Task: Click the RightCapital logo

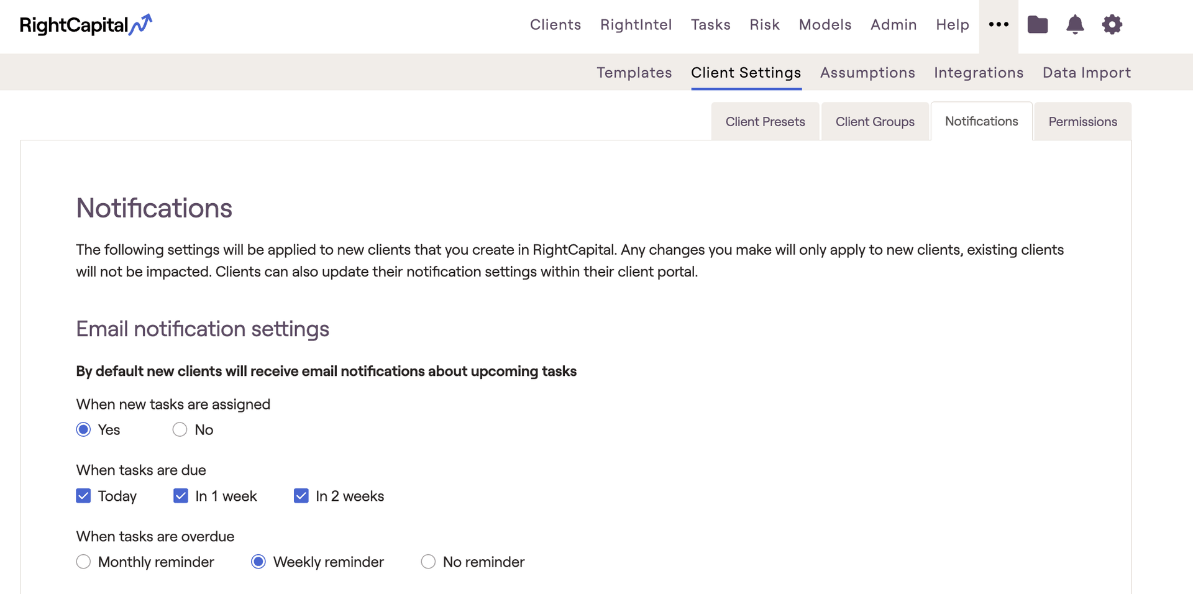Action: (86, 25)
